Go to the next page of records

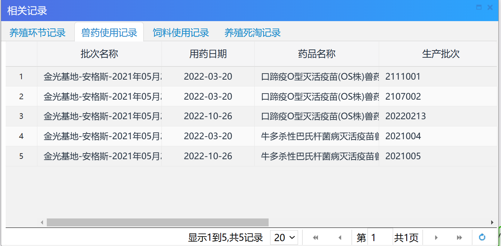click(x=436, y=237)
